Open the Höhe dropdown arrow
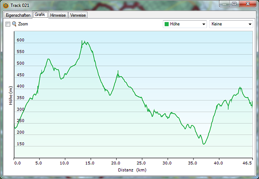 (x=204, y=24)
